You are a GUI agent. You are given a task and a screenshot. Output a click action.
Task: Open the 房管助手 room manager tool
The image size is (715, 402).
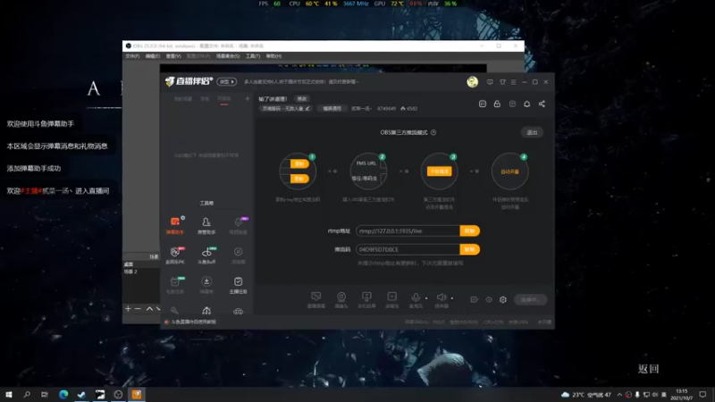click(206, 225)
